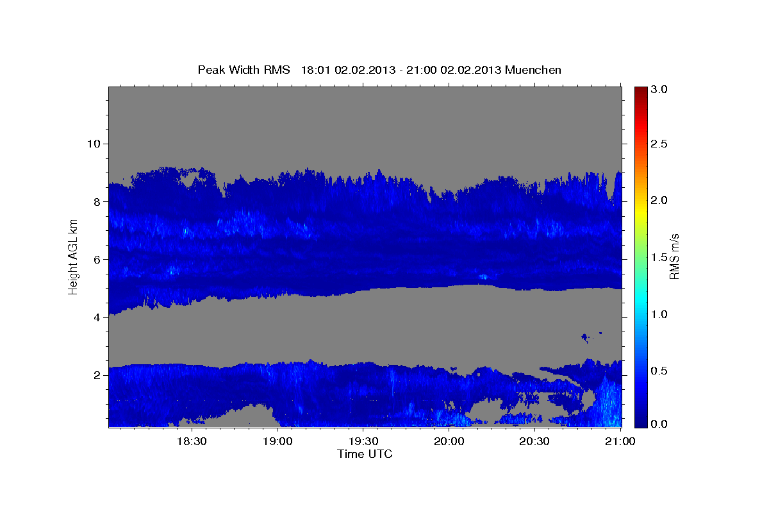769x513 pixels.
Task: Click the colorbar value 1.5
Action: [x=659, y=257]
